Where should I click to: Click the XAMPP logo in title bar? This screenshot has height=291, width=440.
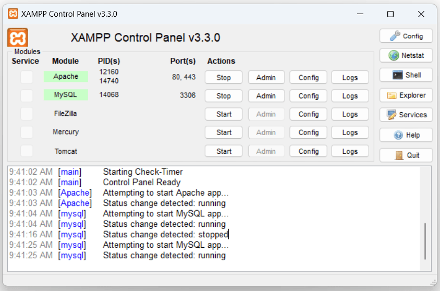pyautogui.click(x=13, y=14)
